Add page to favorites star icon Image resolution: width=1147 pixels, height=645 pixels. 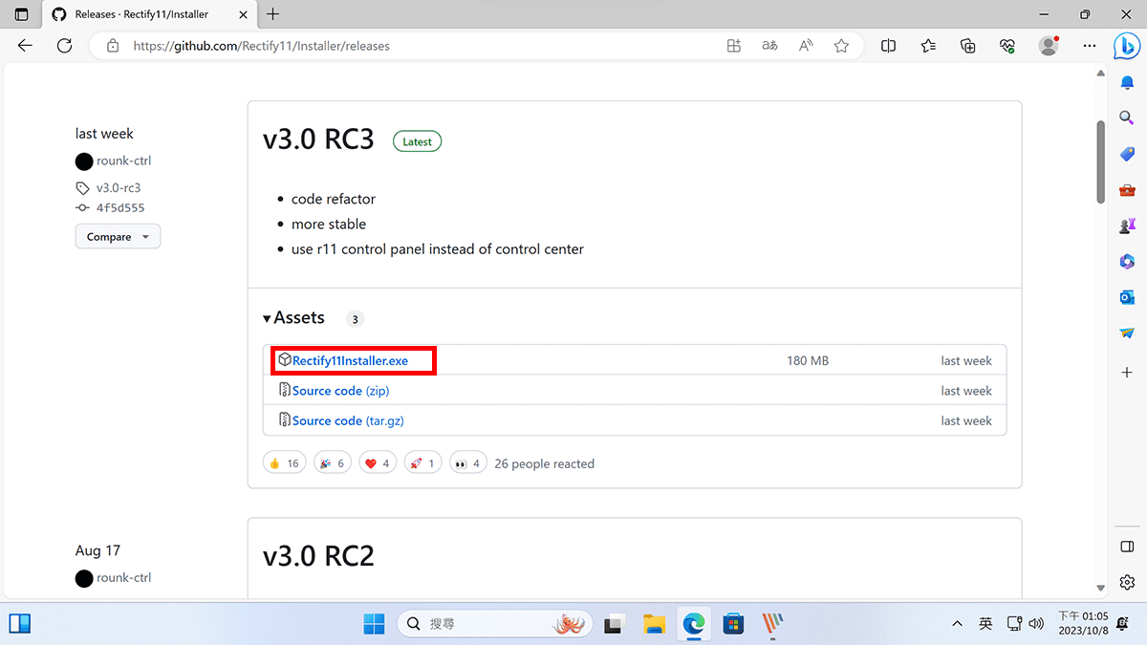(841, 46)
